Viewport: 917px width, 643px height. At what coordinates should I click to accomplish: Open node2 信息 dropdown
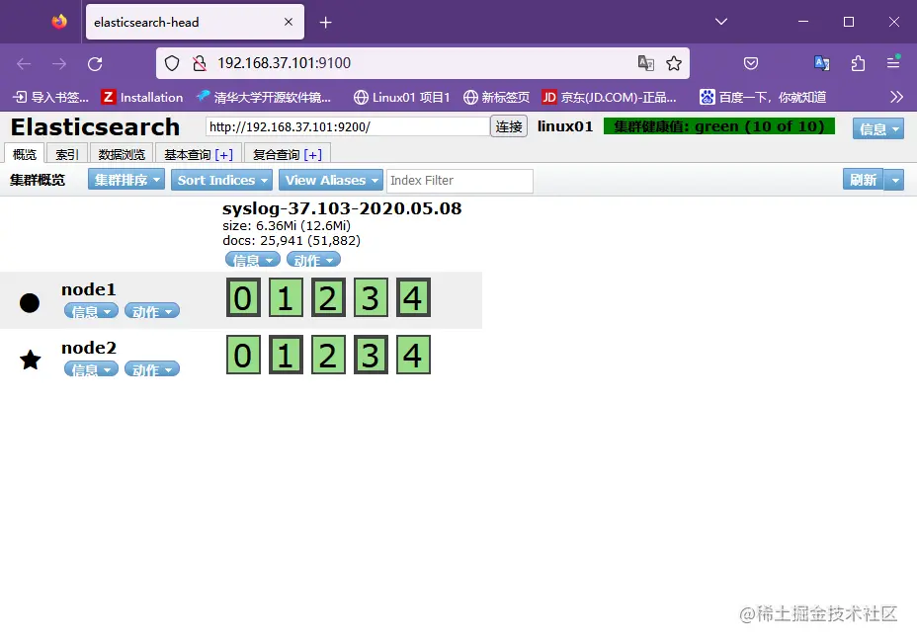pyautogui.click(x=91, y=369)
